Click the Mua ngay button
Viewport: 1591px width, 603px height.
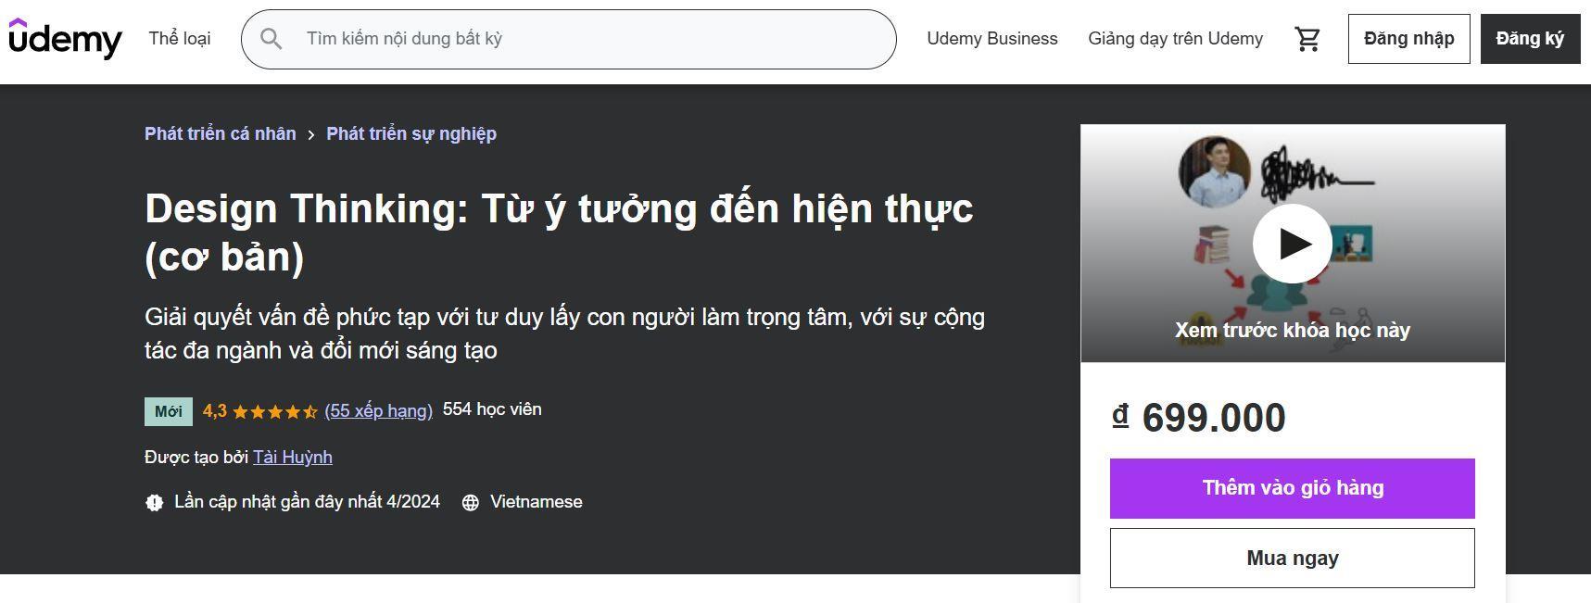click(x=1293, y=559)
